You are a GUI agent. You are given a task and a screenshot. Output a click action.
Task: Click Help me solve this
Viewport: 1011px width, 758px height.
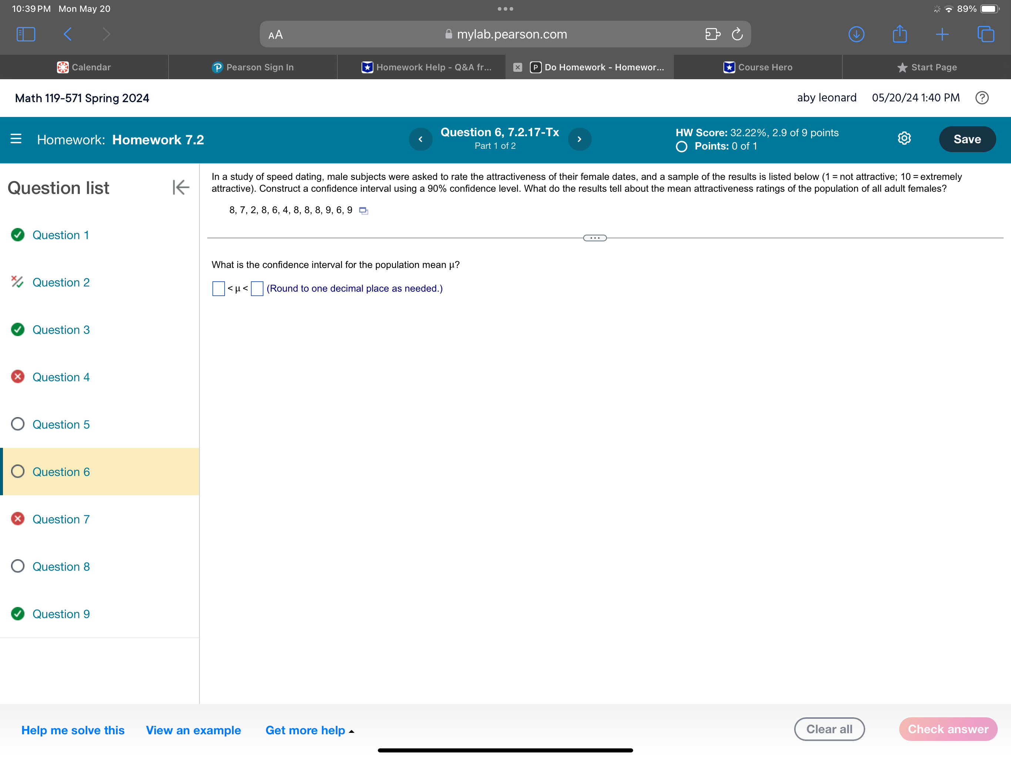click(73, 730)
